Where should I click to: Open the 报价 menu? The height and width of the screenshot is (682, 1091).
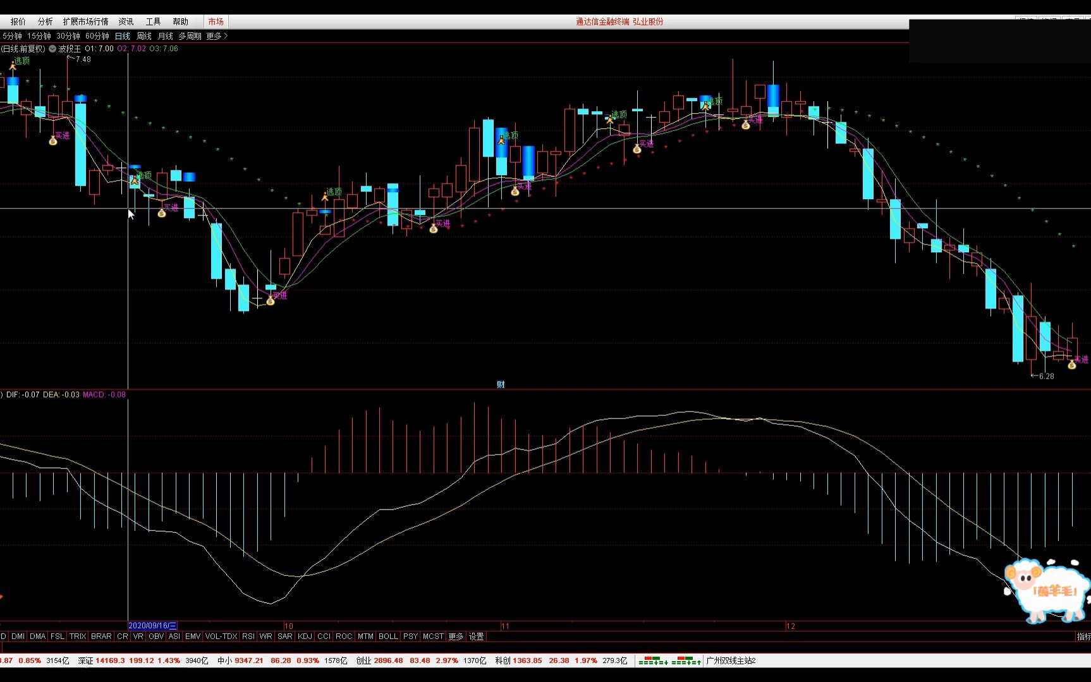(18, 21)
